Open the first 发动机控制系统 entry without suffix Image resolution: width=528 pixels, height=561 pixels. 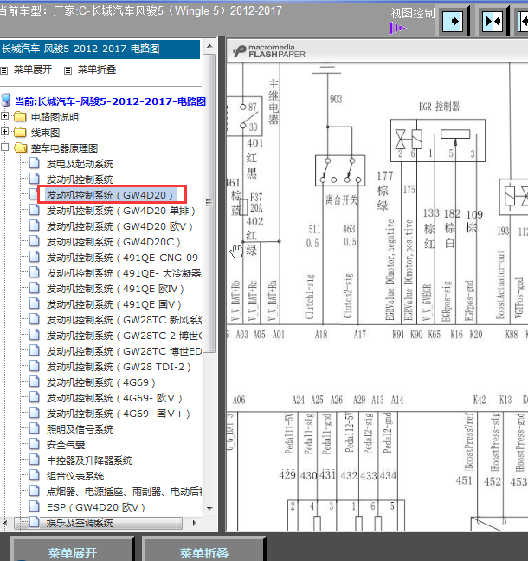[x=80, y=179]
